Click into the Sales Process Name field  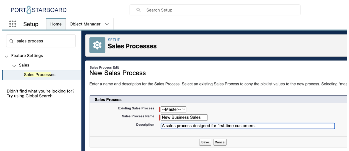(184, 117)
